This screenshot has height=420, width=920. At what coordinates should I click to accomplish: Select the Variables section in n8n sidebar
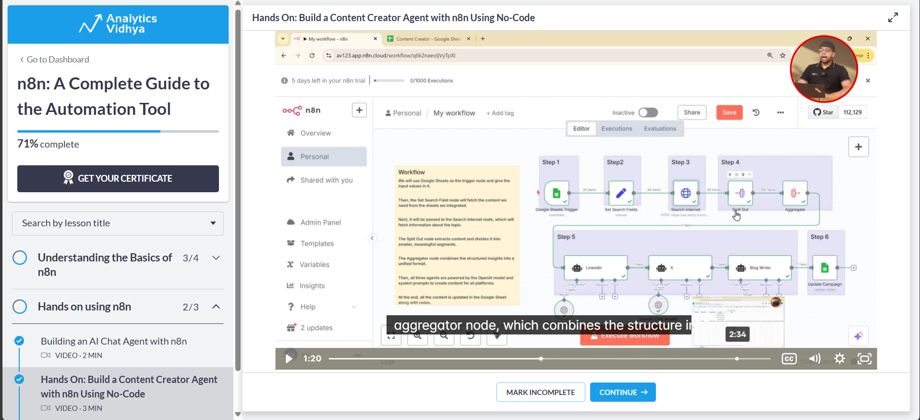click(315, 264)
